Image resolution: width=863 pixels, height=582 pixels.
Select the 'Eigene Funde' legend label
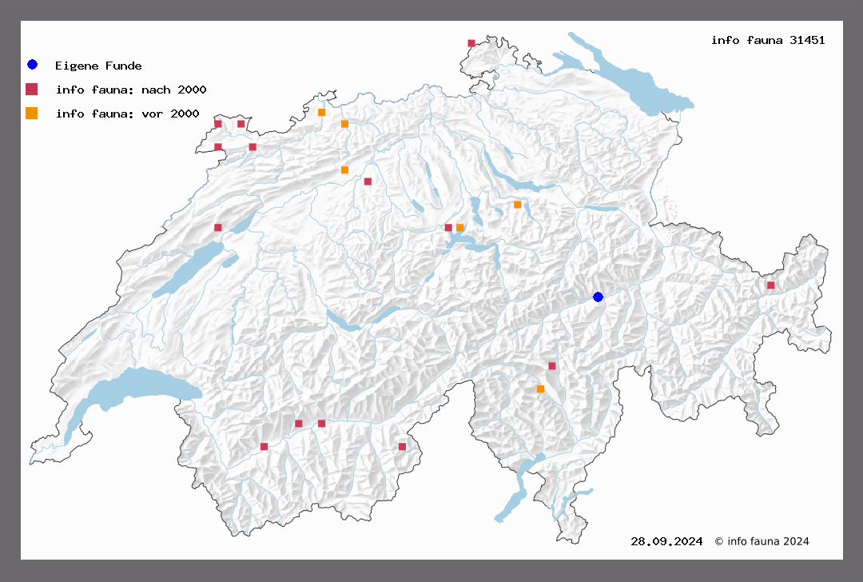(x=98, y=66)
